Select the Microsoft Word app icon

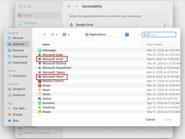tap(40, 77)
